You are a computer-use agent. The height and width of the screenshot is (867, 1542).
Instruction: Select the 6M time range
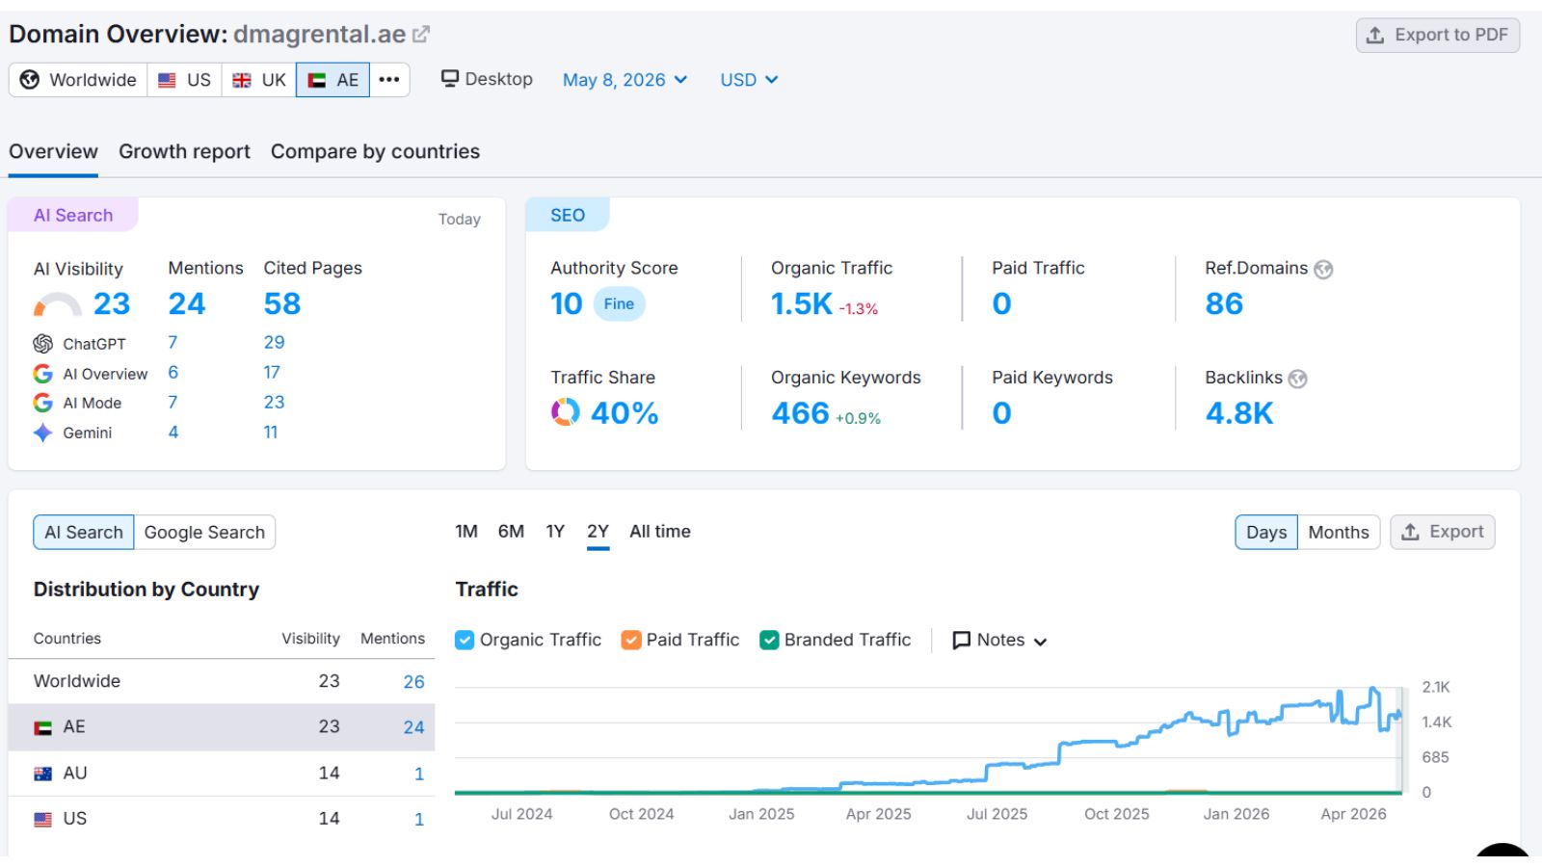pos(511,532)
